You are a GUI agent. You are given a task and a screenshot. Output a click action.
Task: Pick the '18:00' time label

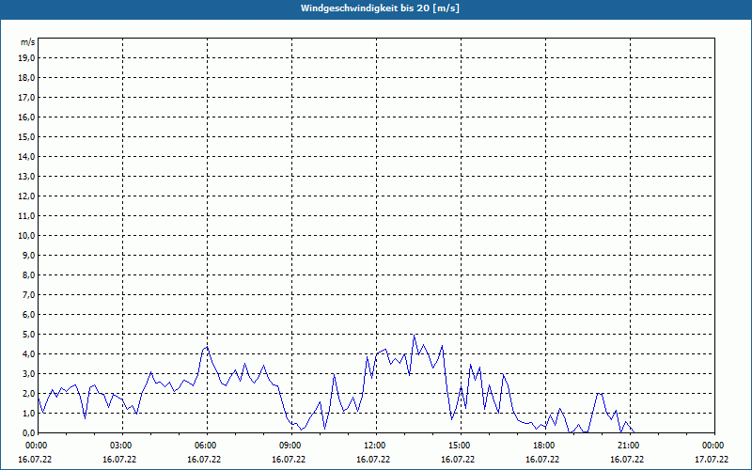click(x=543, y=446)
